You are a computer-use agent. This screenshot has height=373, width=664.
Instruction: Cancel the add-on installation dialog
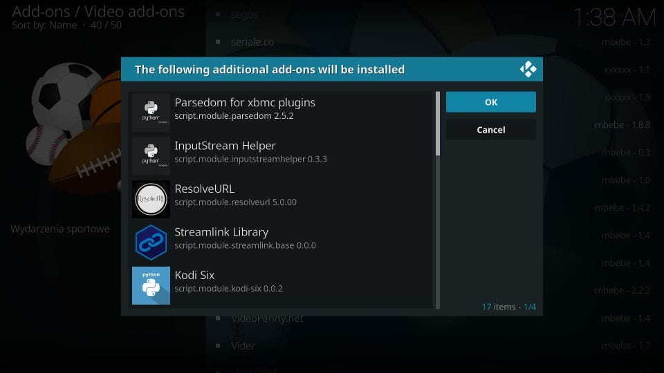click(x=491, y=130)
